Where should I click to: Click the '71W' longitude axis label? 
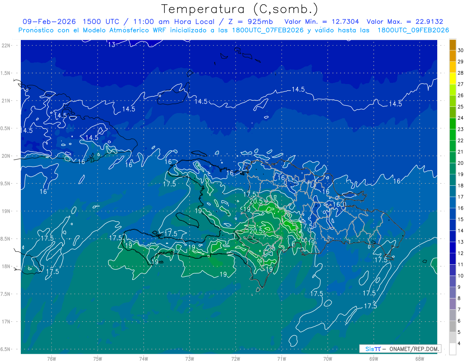pyautogui.click(x=281, y=359)
